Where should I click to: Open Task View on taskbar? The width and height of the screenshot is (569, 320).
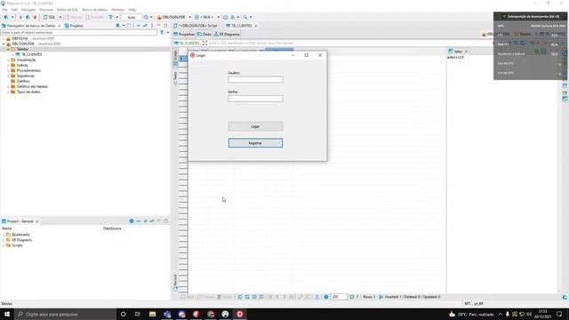pyautogui.click(x=137, y=314)
